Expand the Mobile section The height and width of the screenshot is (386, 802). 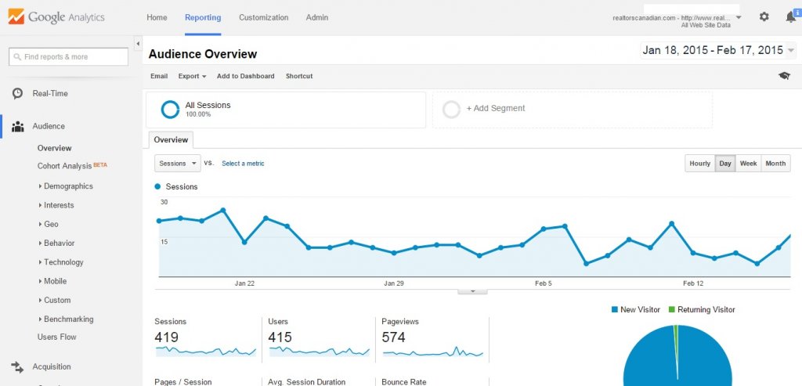52,280
